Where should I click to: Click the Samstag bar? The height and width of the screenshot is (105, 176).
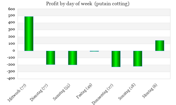click(73, 58)
